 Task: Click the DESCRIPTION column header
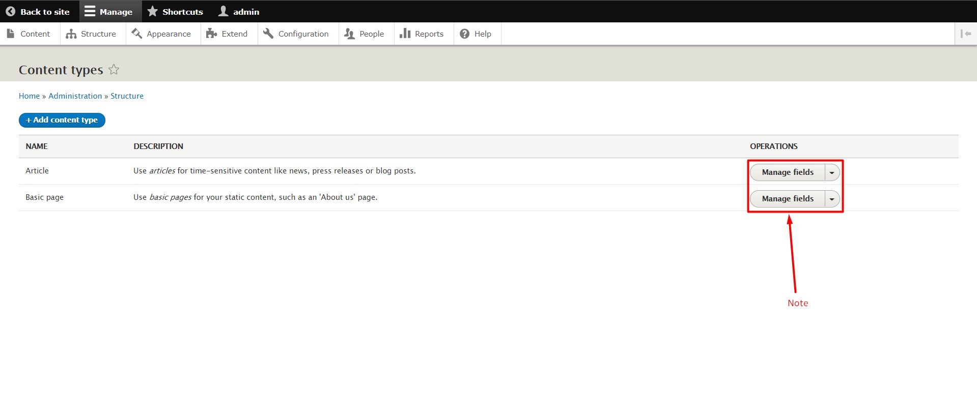pyautogui.click(x=158, y=146)
